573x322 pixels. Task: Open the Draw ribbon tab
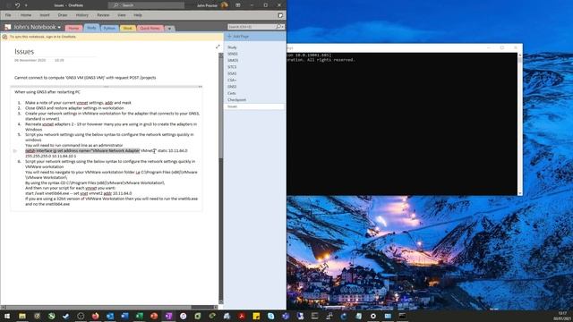pyautogui.click(x=63, y=15)
